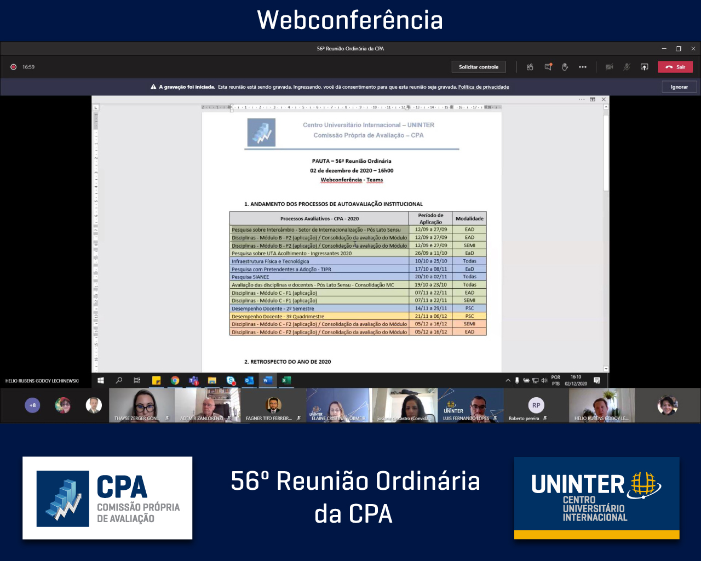The image size is (701, 561).
Task: Click the red recording indicator icon
Action: coord(14,67)
